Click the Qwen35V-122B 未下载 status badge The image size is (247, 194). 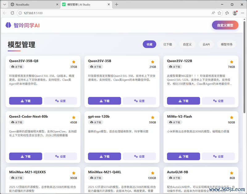click(x=174, y=67)
